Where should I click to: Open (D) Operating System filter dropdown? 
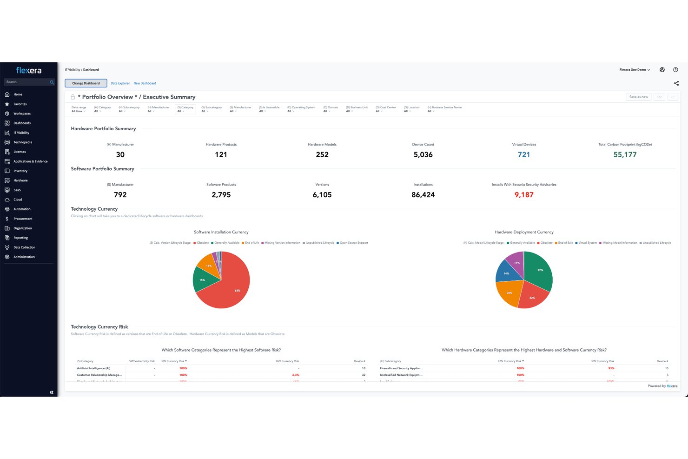(301, 109)
